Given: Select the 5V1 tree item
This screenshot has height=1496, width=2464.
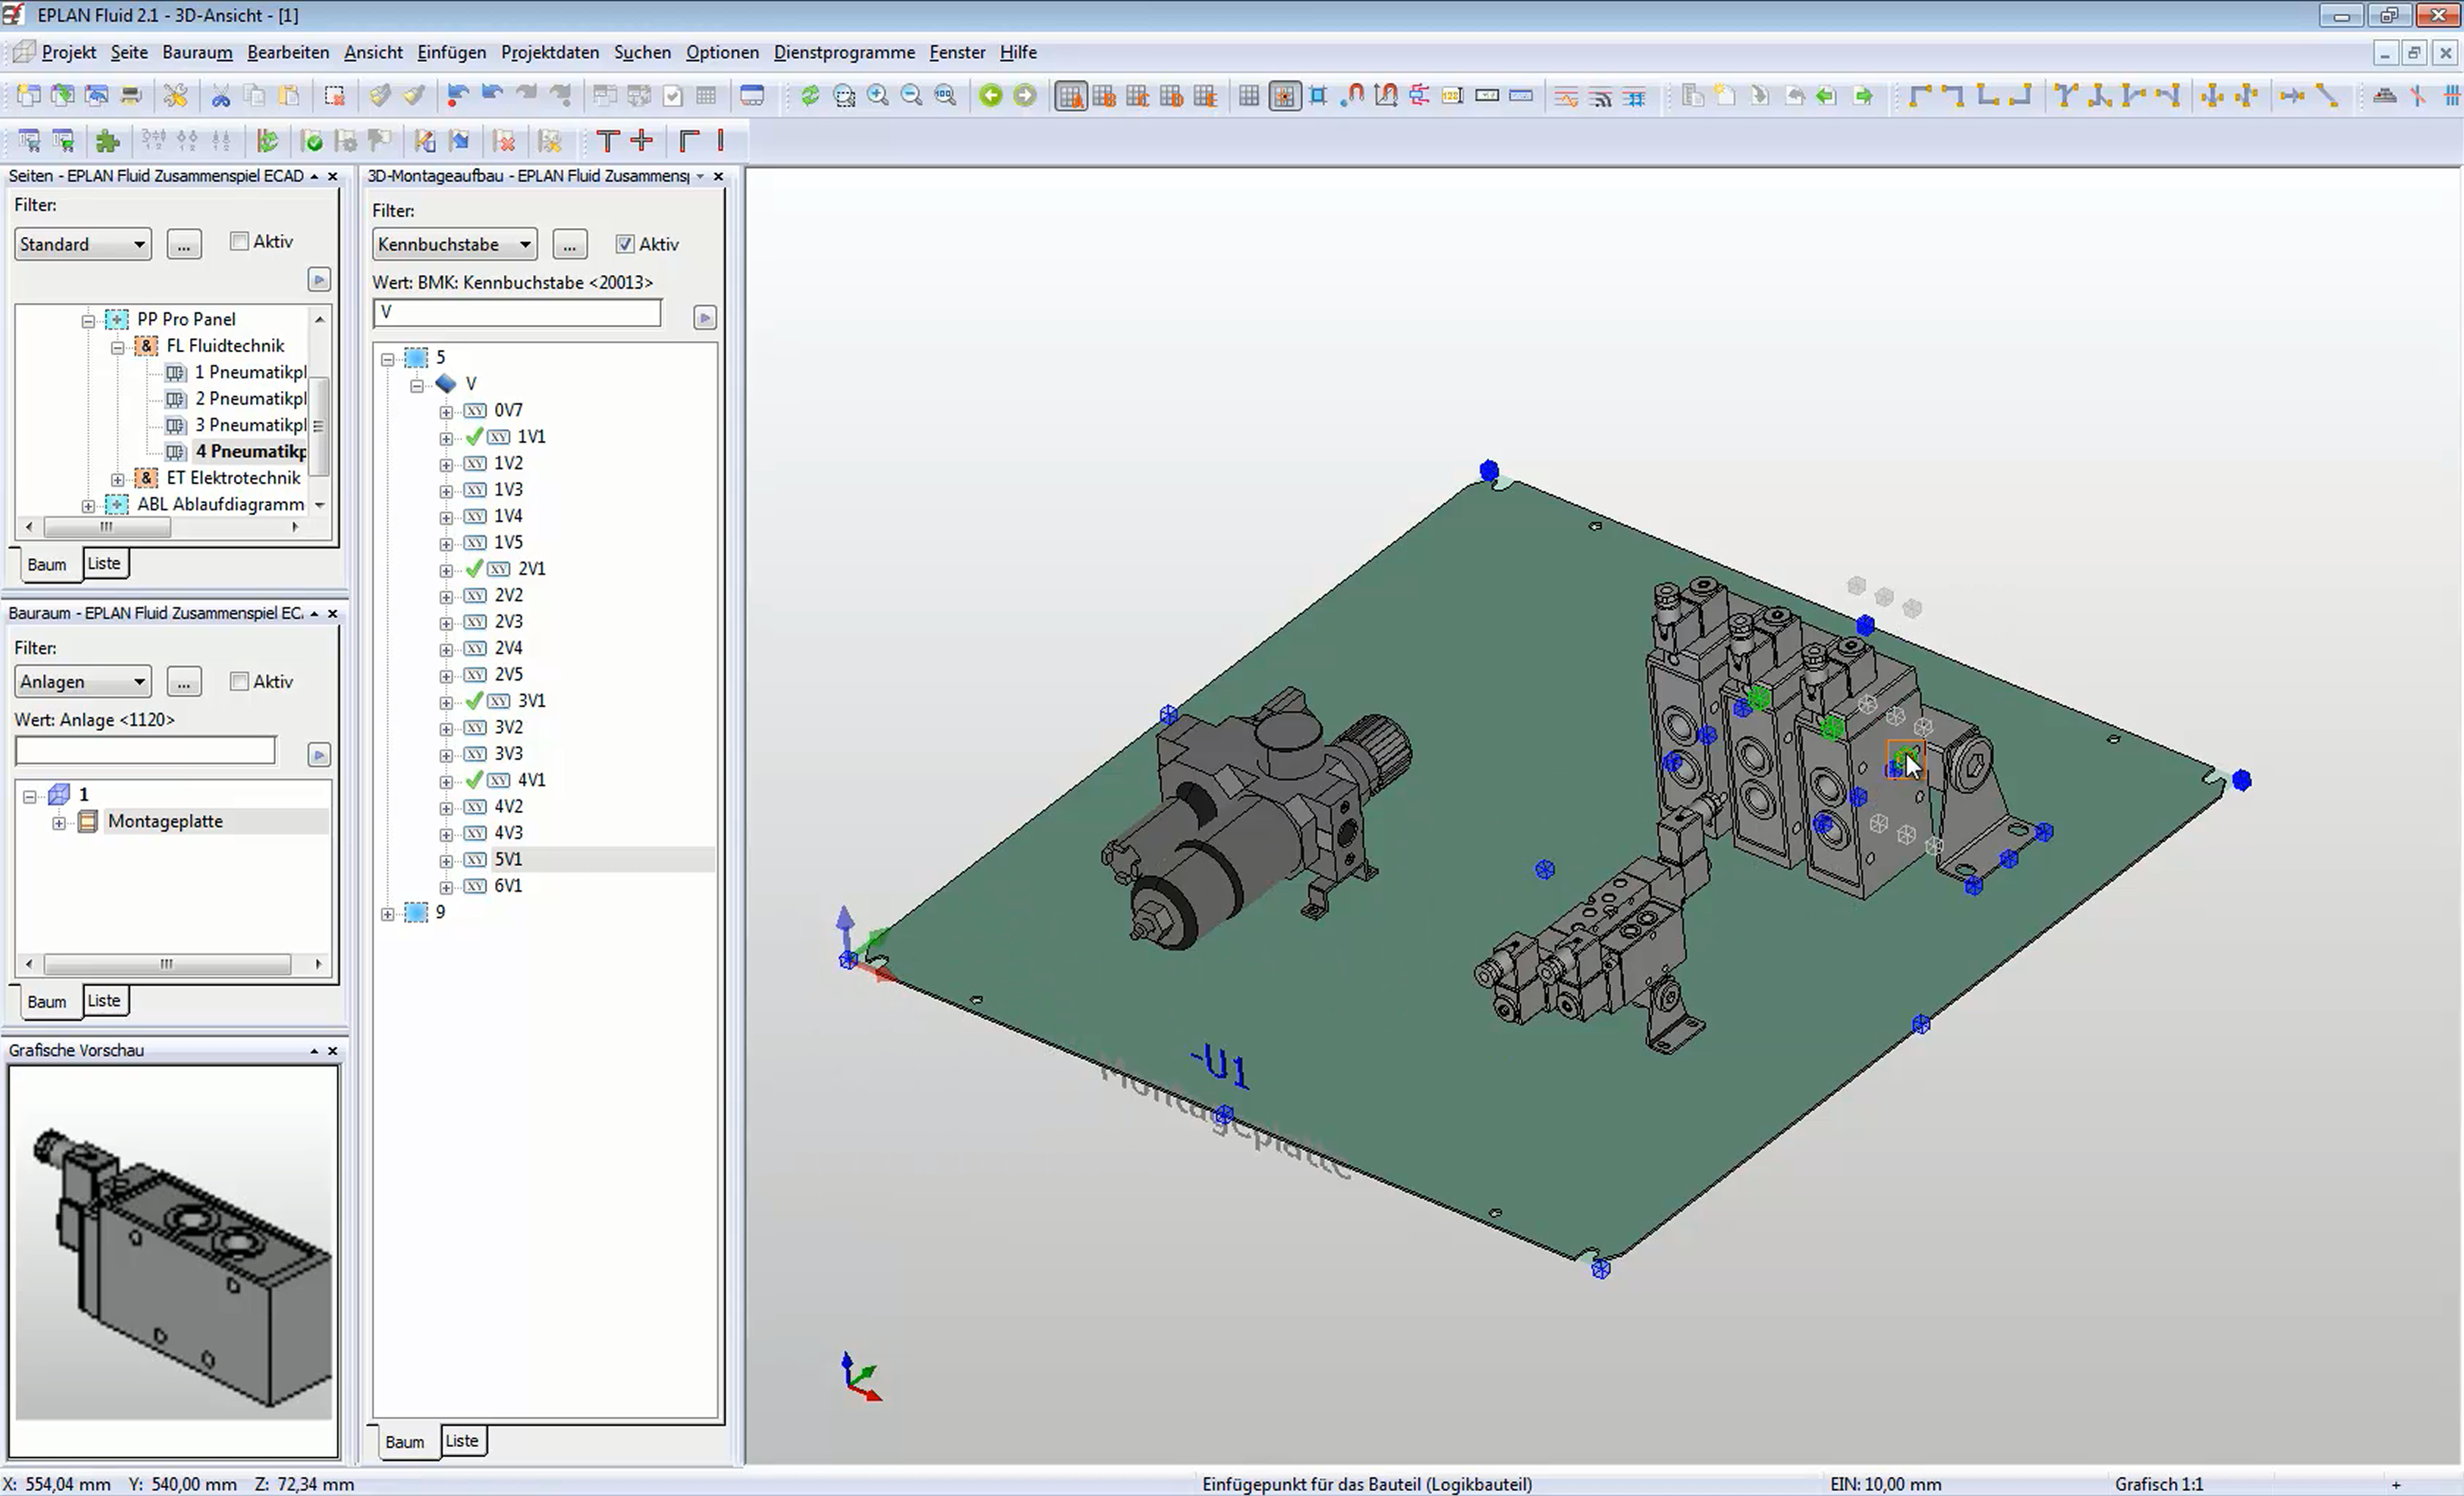Looking at the screenshot, I should click(508, 859).
